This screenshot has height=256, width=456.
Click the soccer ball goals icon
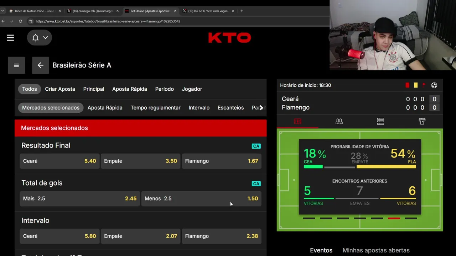434,85
